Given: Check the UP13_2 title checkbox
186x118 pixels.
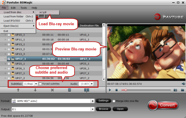Looking at the screenshot, I should click(9, 49).
